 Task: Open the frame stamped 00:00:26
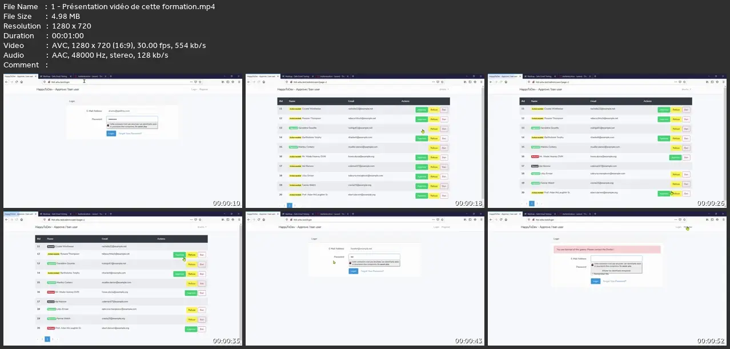coord(607,141)
